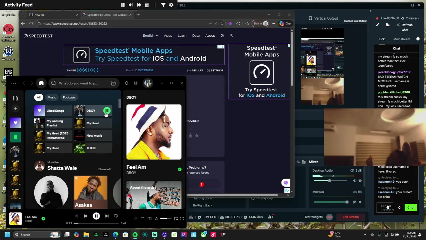
Task: Toggle shuffle in Spotify player
Action: pyautogui.click(x=77, y=216)
